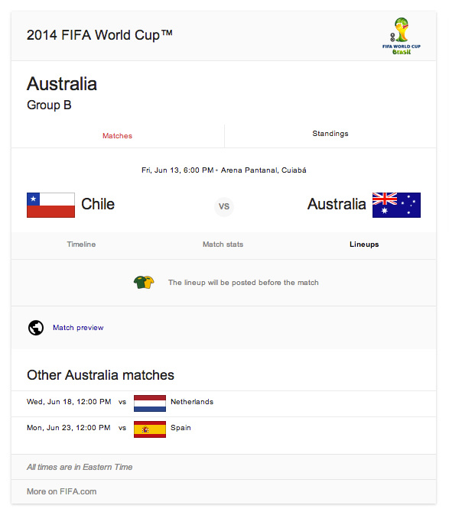The image size is (449, 515).
Task: Click the Spain team name
Action: [x=181, y=428]
